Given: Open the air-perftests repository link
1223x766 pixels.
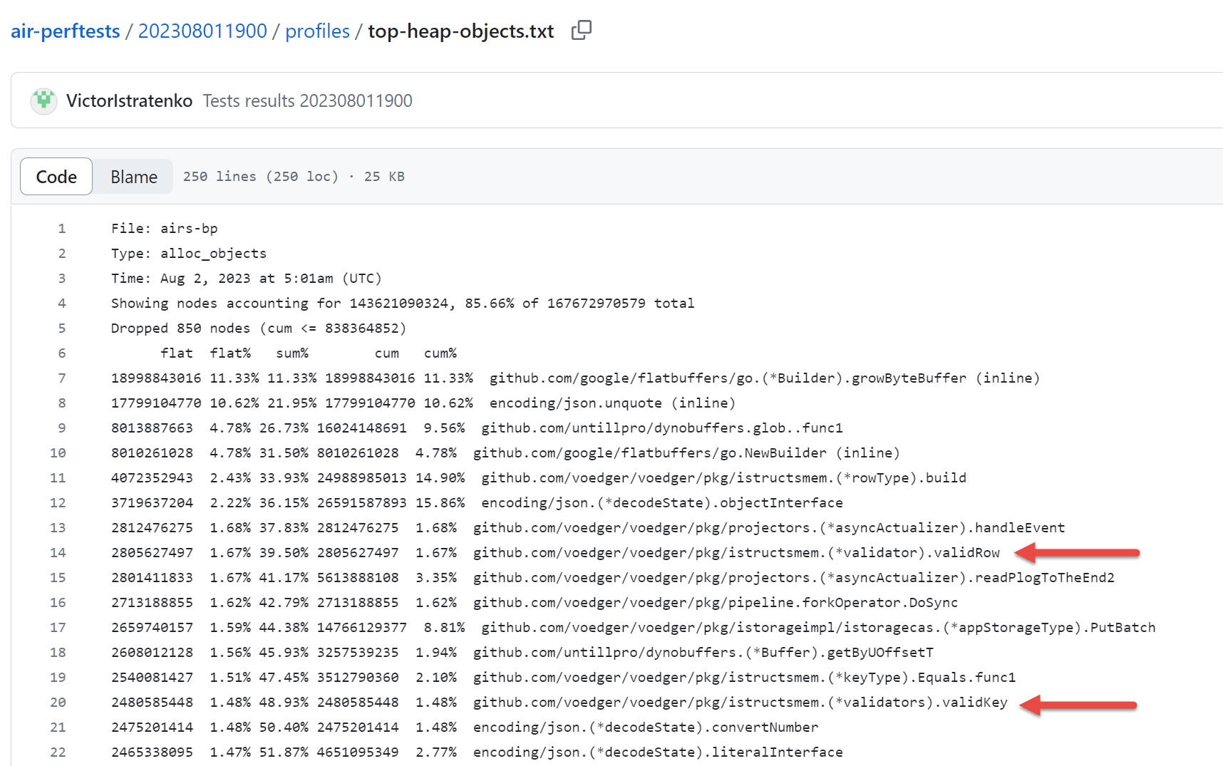Looking at the screenshot, I should (65, 31).
